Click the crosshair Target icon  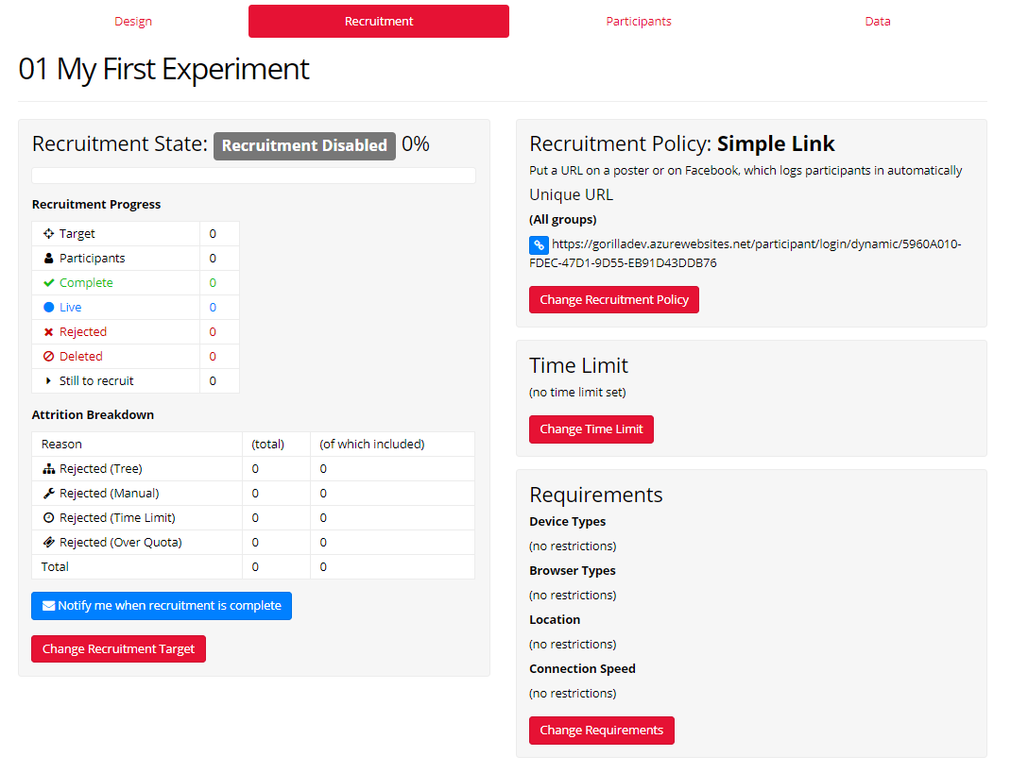tap(49, 233)
